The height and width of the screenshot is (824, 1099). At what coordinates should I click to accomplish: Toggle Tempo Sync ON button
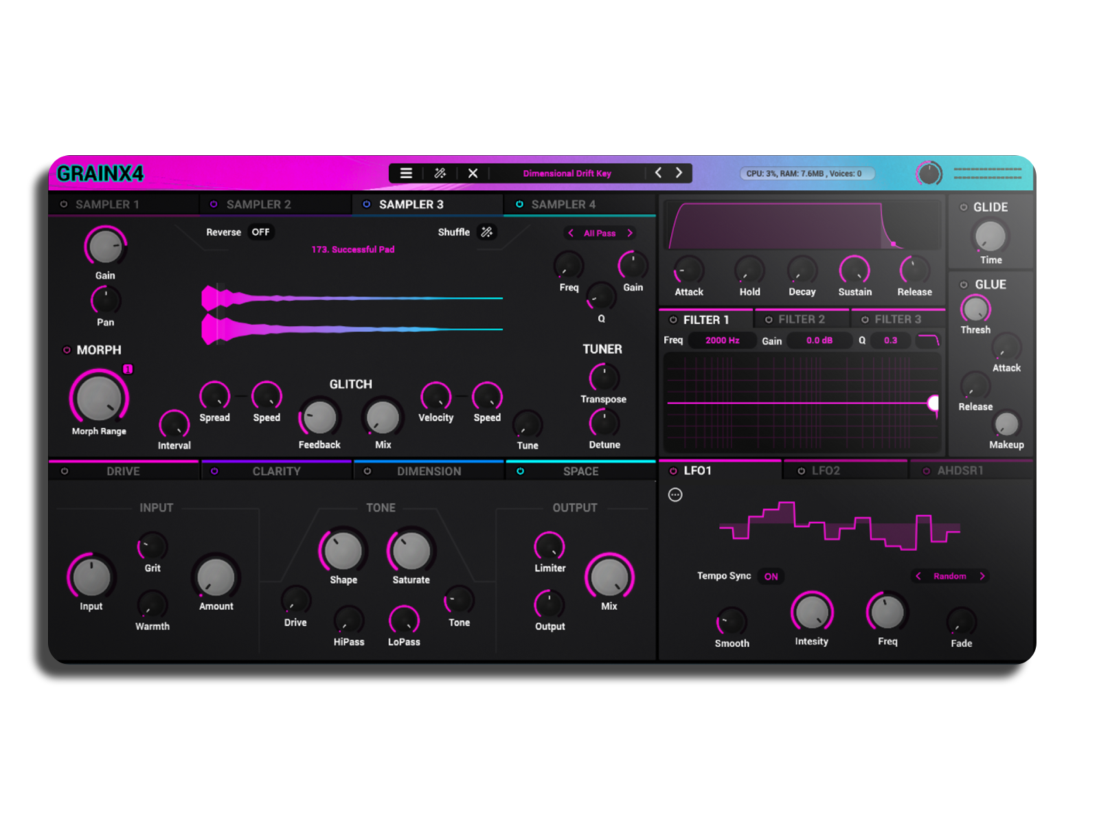[771, 577]
